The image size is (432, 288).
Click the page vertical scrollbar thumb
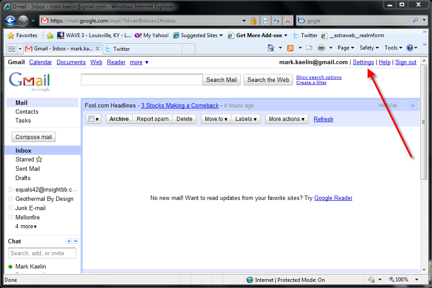(424, 122)
